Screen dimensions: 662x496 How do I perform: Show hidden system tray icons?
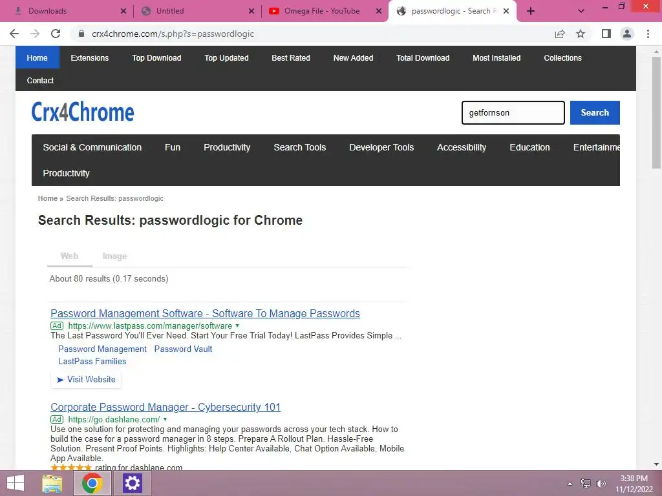[570, 484]
